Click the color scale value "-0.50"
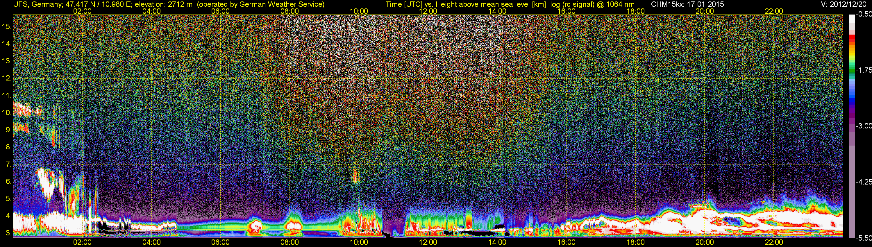 pyautogui.click(x=864, y=14)
